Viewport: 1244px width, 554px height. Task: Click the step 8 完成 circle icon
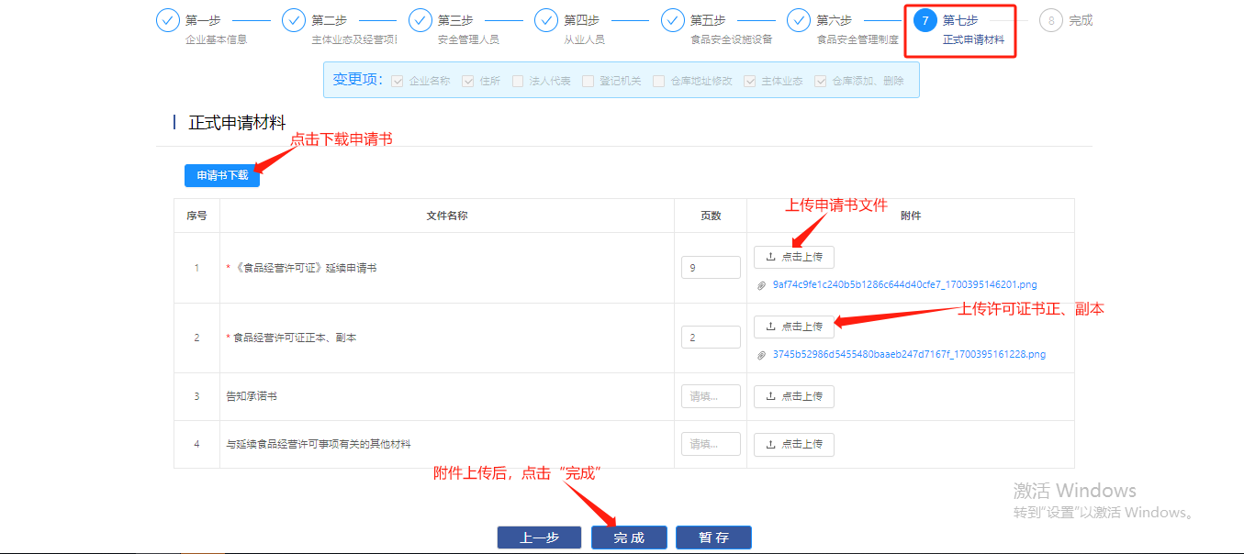pos(1051,20)
